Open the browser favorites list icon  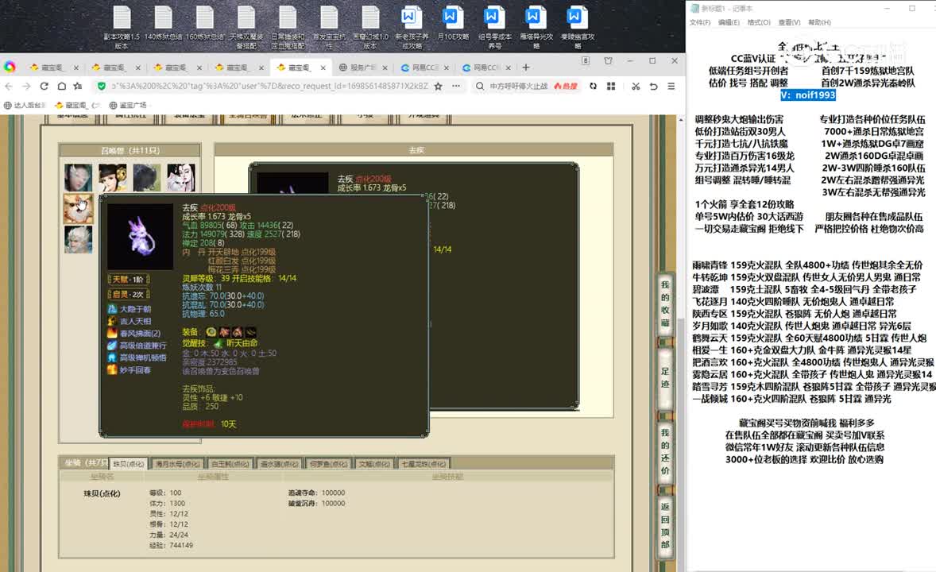(78, 86)
